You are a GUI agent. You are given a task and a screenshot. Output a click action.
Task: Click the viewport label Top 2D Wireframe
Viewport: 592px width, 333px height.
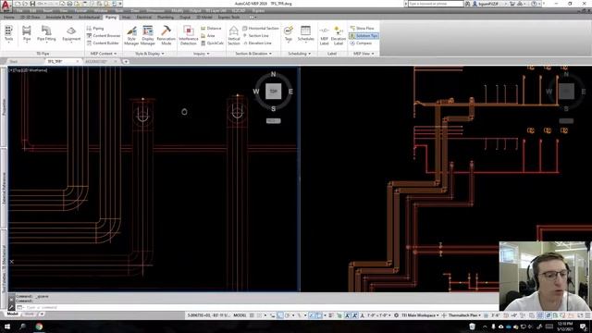click(29, 70)
